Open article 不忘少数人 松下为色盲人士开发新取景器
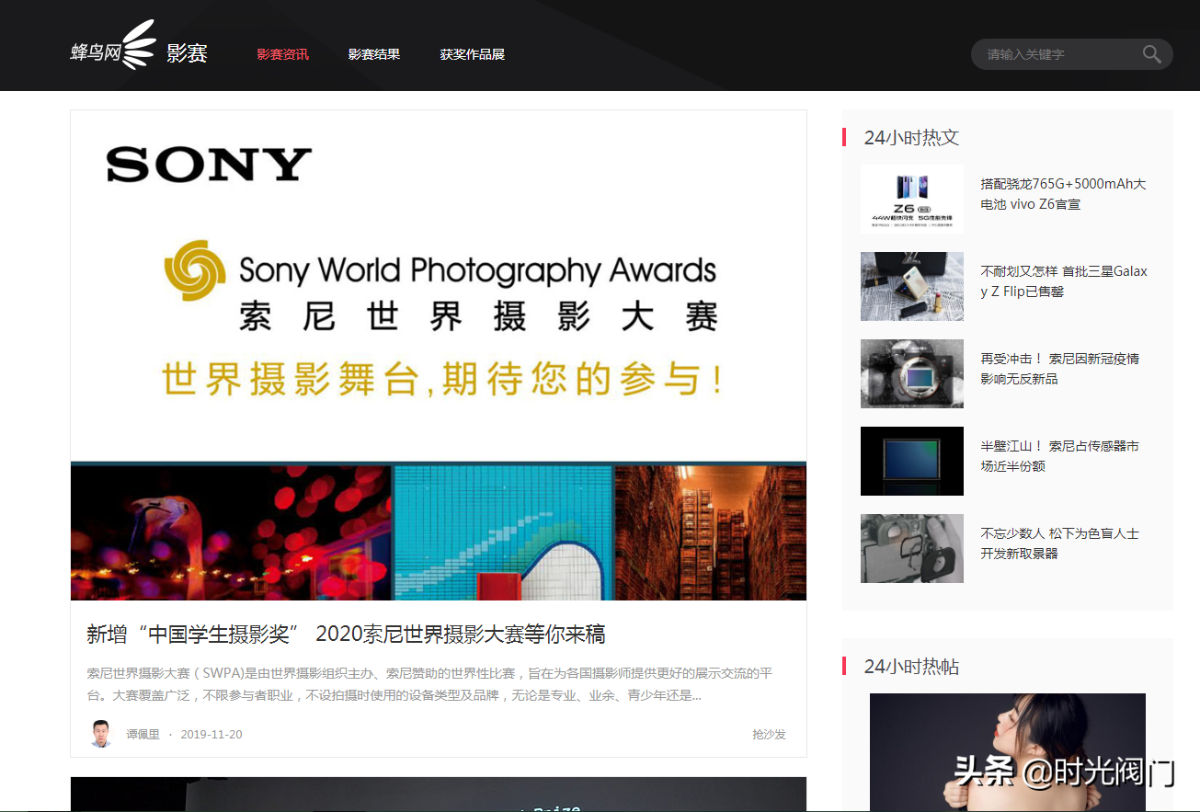 [x=1060, y=543]
